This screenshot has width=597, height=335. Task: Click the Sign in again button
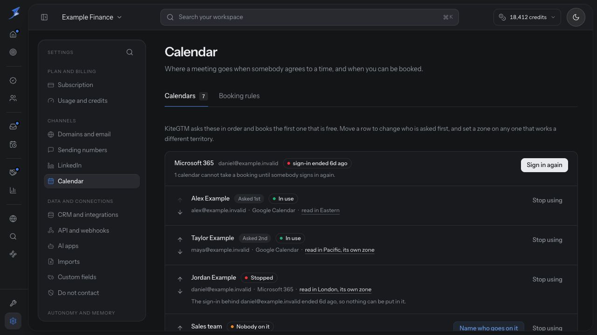coord(544,165)
